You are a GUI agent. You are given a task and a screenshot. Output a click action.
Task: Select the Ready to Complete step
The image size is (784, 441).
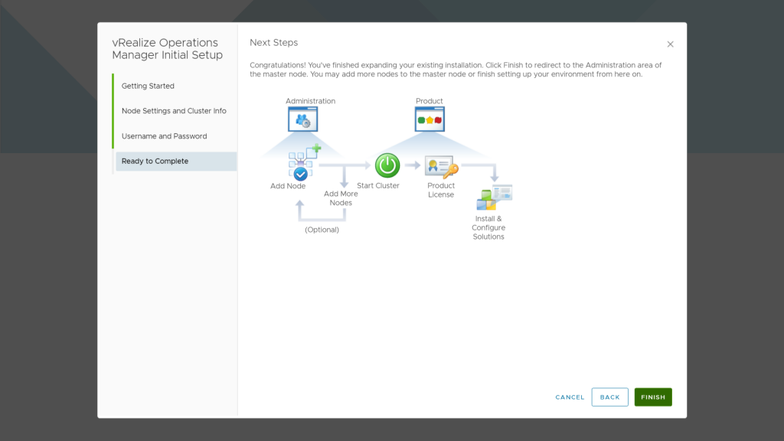(x=176, y=161)
